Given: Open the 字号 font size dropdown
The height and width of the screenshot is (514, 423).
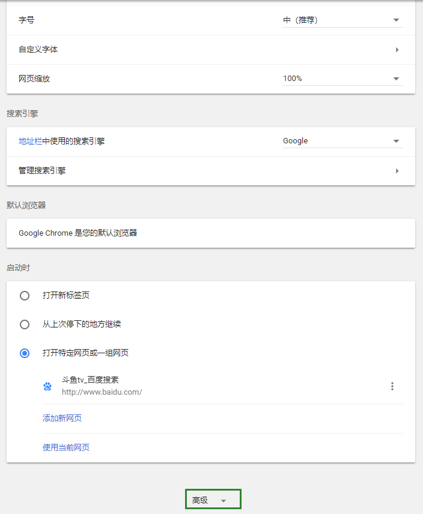Looking at the screenshot, I should (343, 20).
